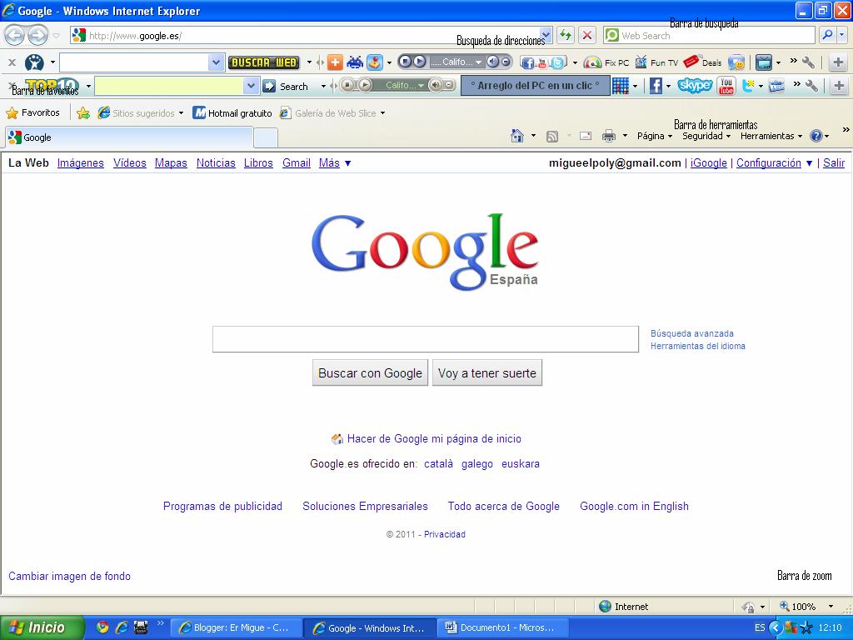Click the Cambiar imagen de fondo link
This screenshot has height=640, width=853.
pos(70,576)
